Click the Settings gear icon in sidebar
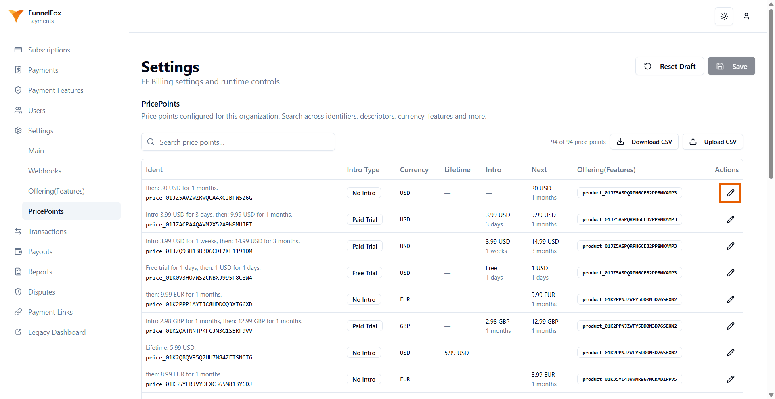The width and height of the screenshot is (775, 399). (18, 130)
